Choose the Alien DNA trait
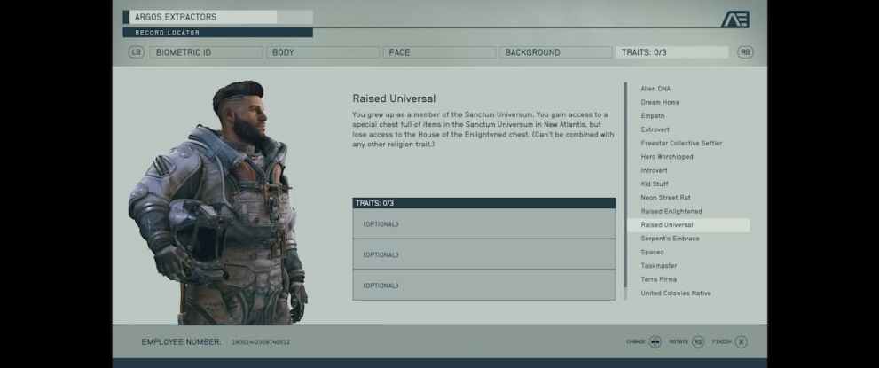 (655, 89)
